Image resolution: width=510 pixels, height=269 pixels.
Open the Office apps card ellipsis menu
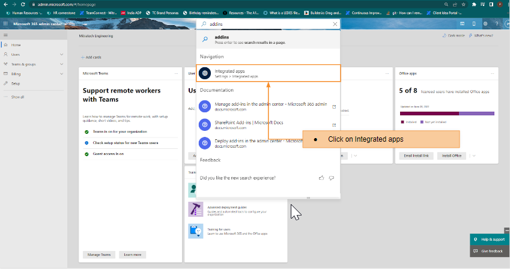[x=493, y=73]
